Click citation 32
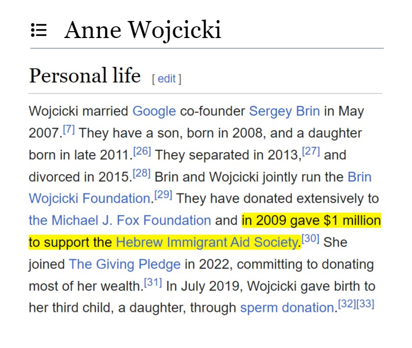Image resolution: width=412 pixels, height=348 pixels. (347, 305)
